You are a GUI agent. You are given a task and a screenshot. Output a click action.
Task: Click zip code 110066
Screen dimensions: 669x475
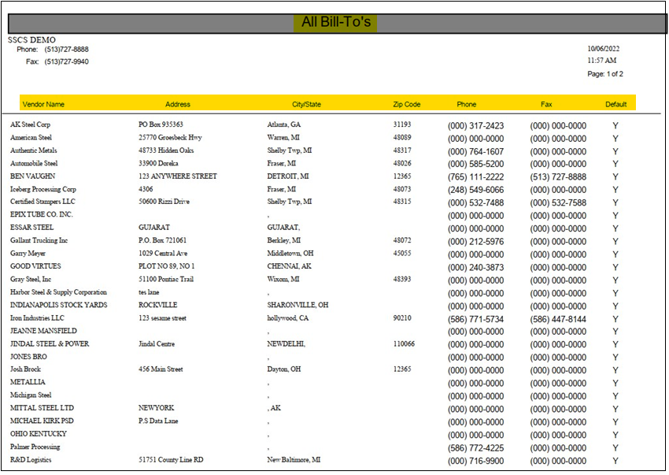coord(404,344)
